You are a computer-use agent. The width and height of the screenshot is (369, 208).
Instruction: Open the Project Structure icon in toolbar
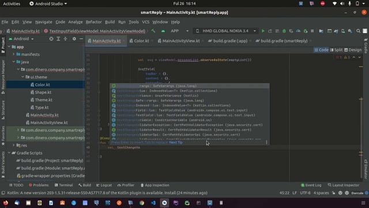coord(321,31)
